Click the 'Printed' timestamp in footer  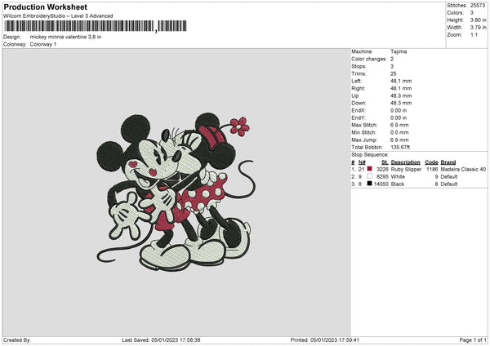[325, 340]
